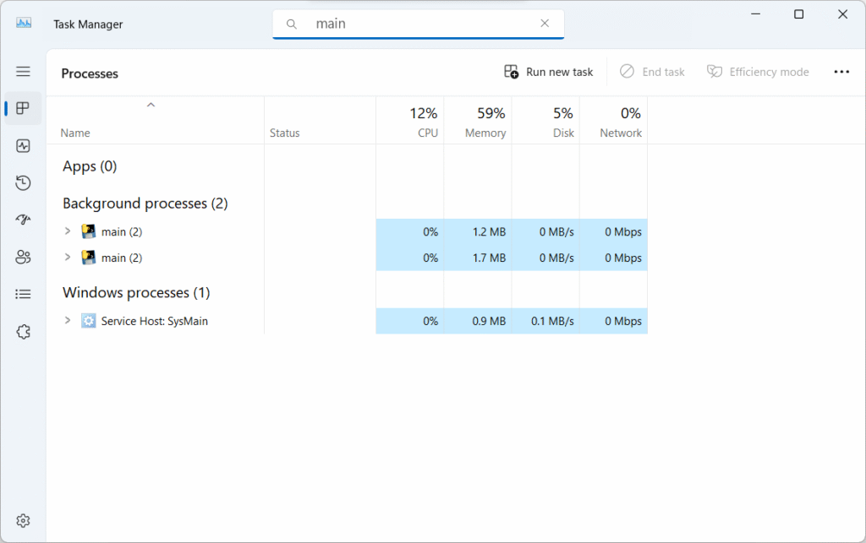866x543 pixels.
Task: Open the Performance page in sidebar
Action: pyautogui.click(x=23, y=146)
